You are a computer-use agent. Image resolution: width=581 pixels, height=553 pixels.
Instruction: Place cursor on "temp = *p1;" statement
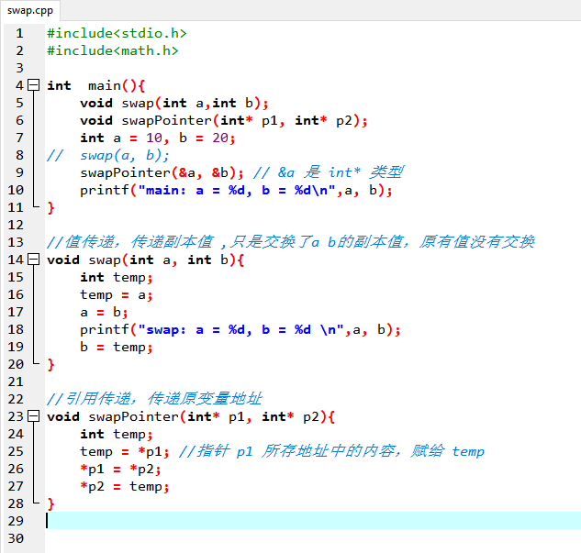(x=125, y=451)
